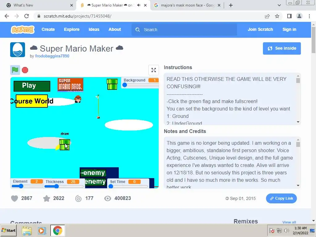This screenshot has height=237, width=316.
Task: Close the What's New tab
Action: tap(72, 5)
